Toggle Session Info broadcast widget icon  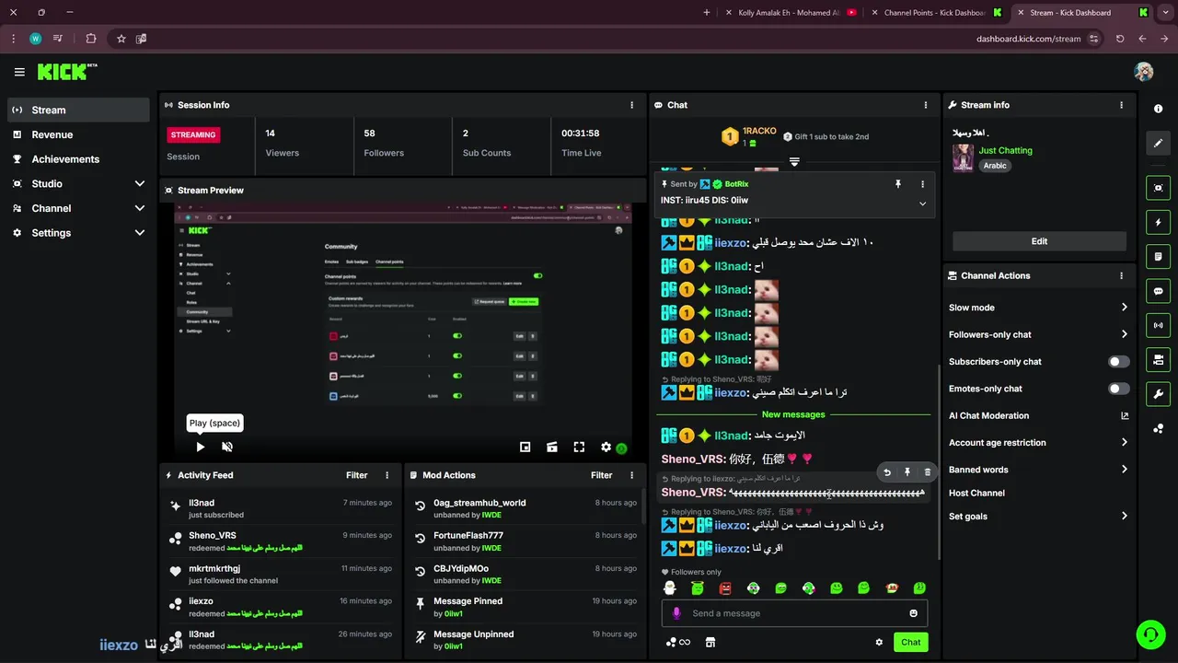coord(1158,325)
